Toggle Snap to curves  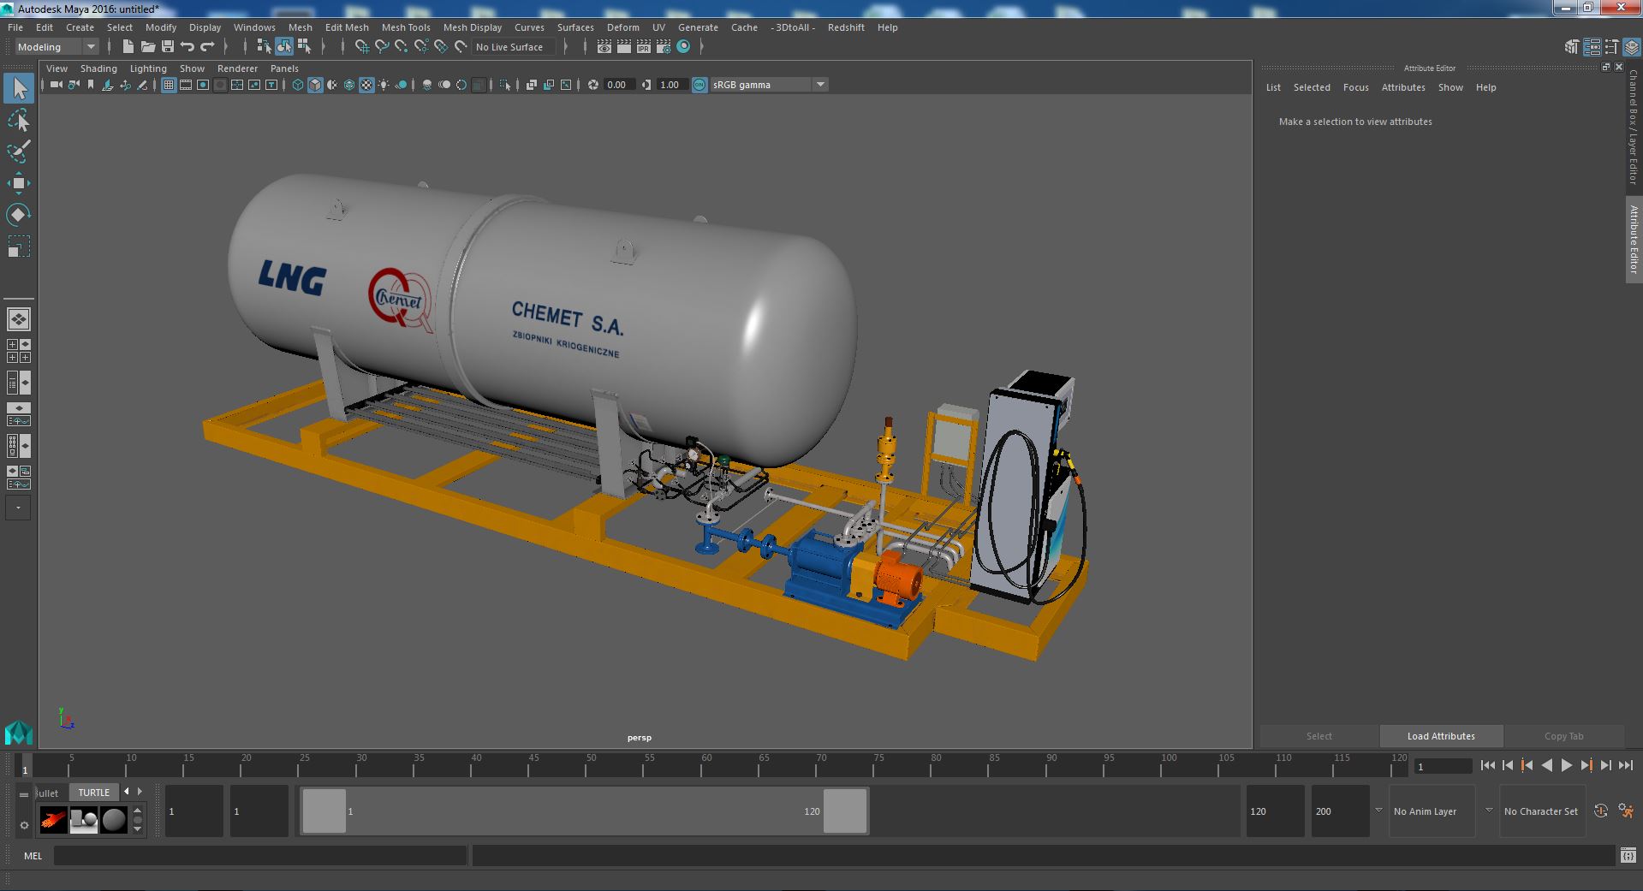point(382,47)
